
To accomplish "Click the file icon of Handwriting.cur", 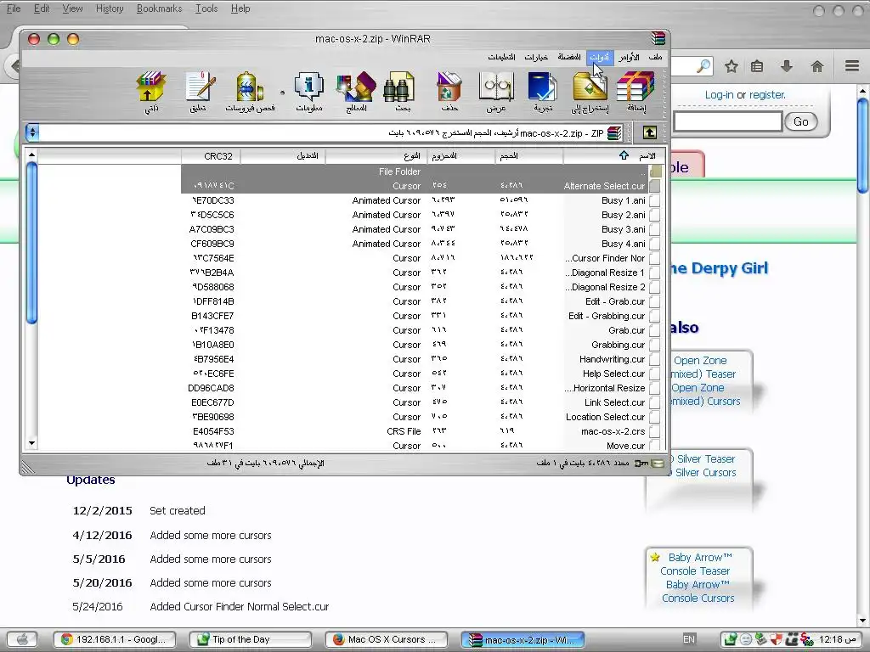I will point(655,359).
